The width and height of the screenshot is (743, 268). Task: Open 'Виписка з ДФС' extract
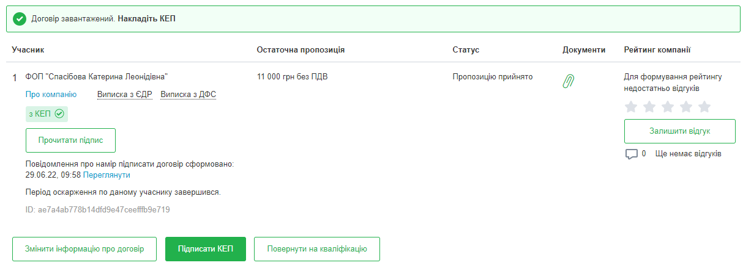pyautogui.click(x=188, y=95)
